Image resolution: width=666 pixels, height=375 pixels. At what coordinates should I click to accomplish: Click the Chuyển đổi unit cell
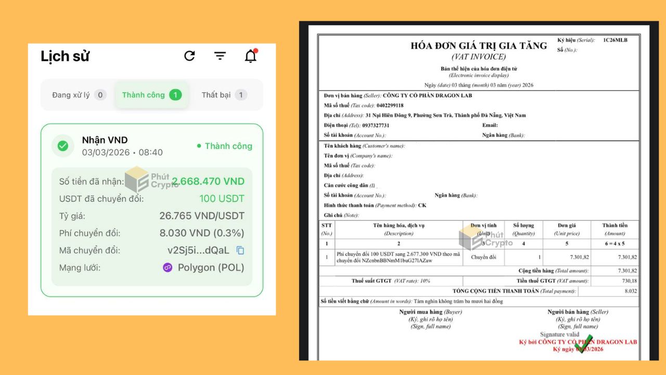[483, 257]
